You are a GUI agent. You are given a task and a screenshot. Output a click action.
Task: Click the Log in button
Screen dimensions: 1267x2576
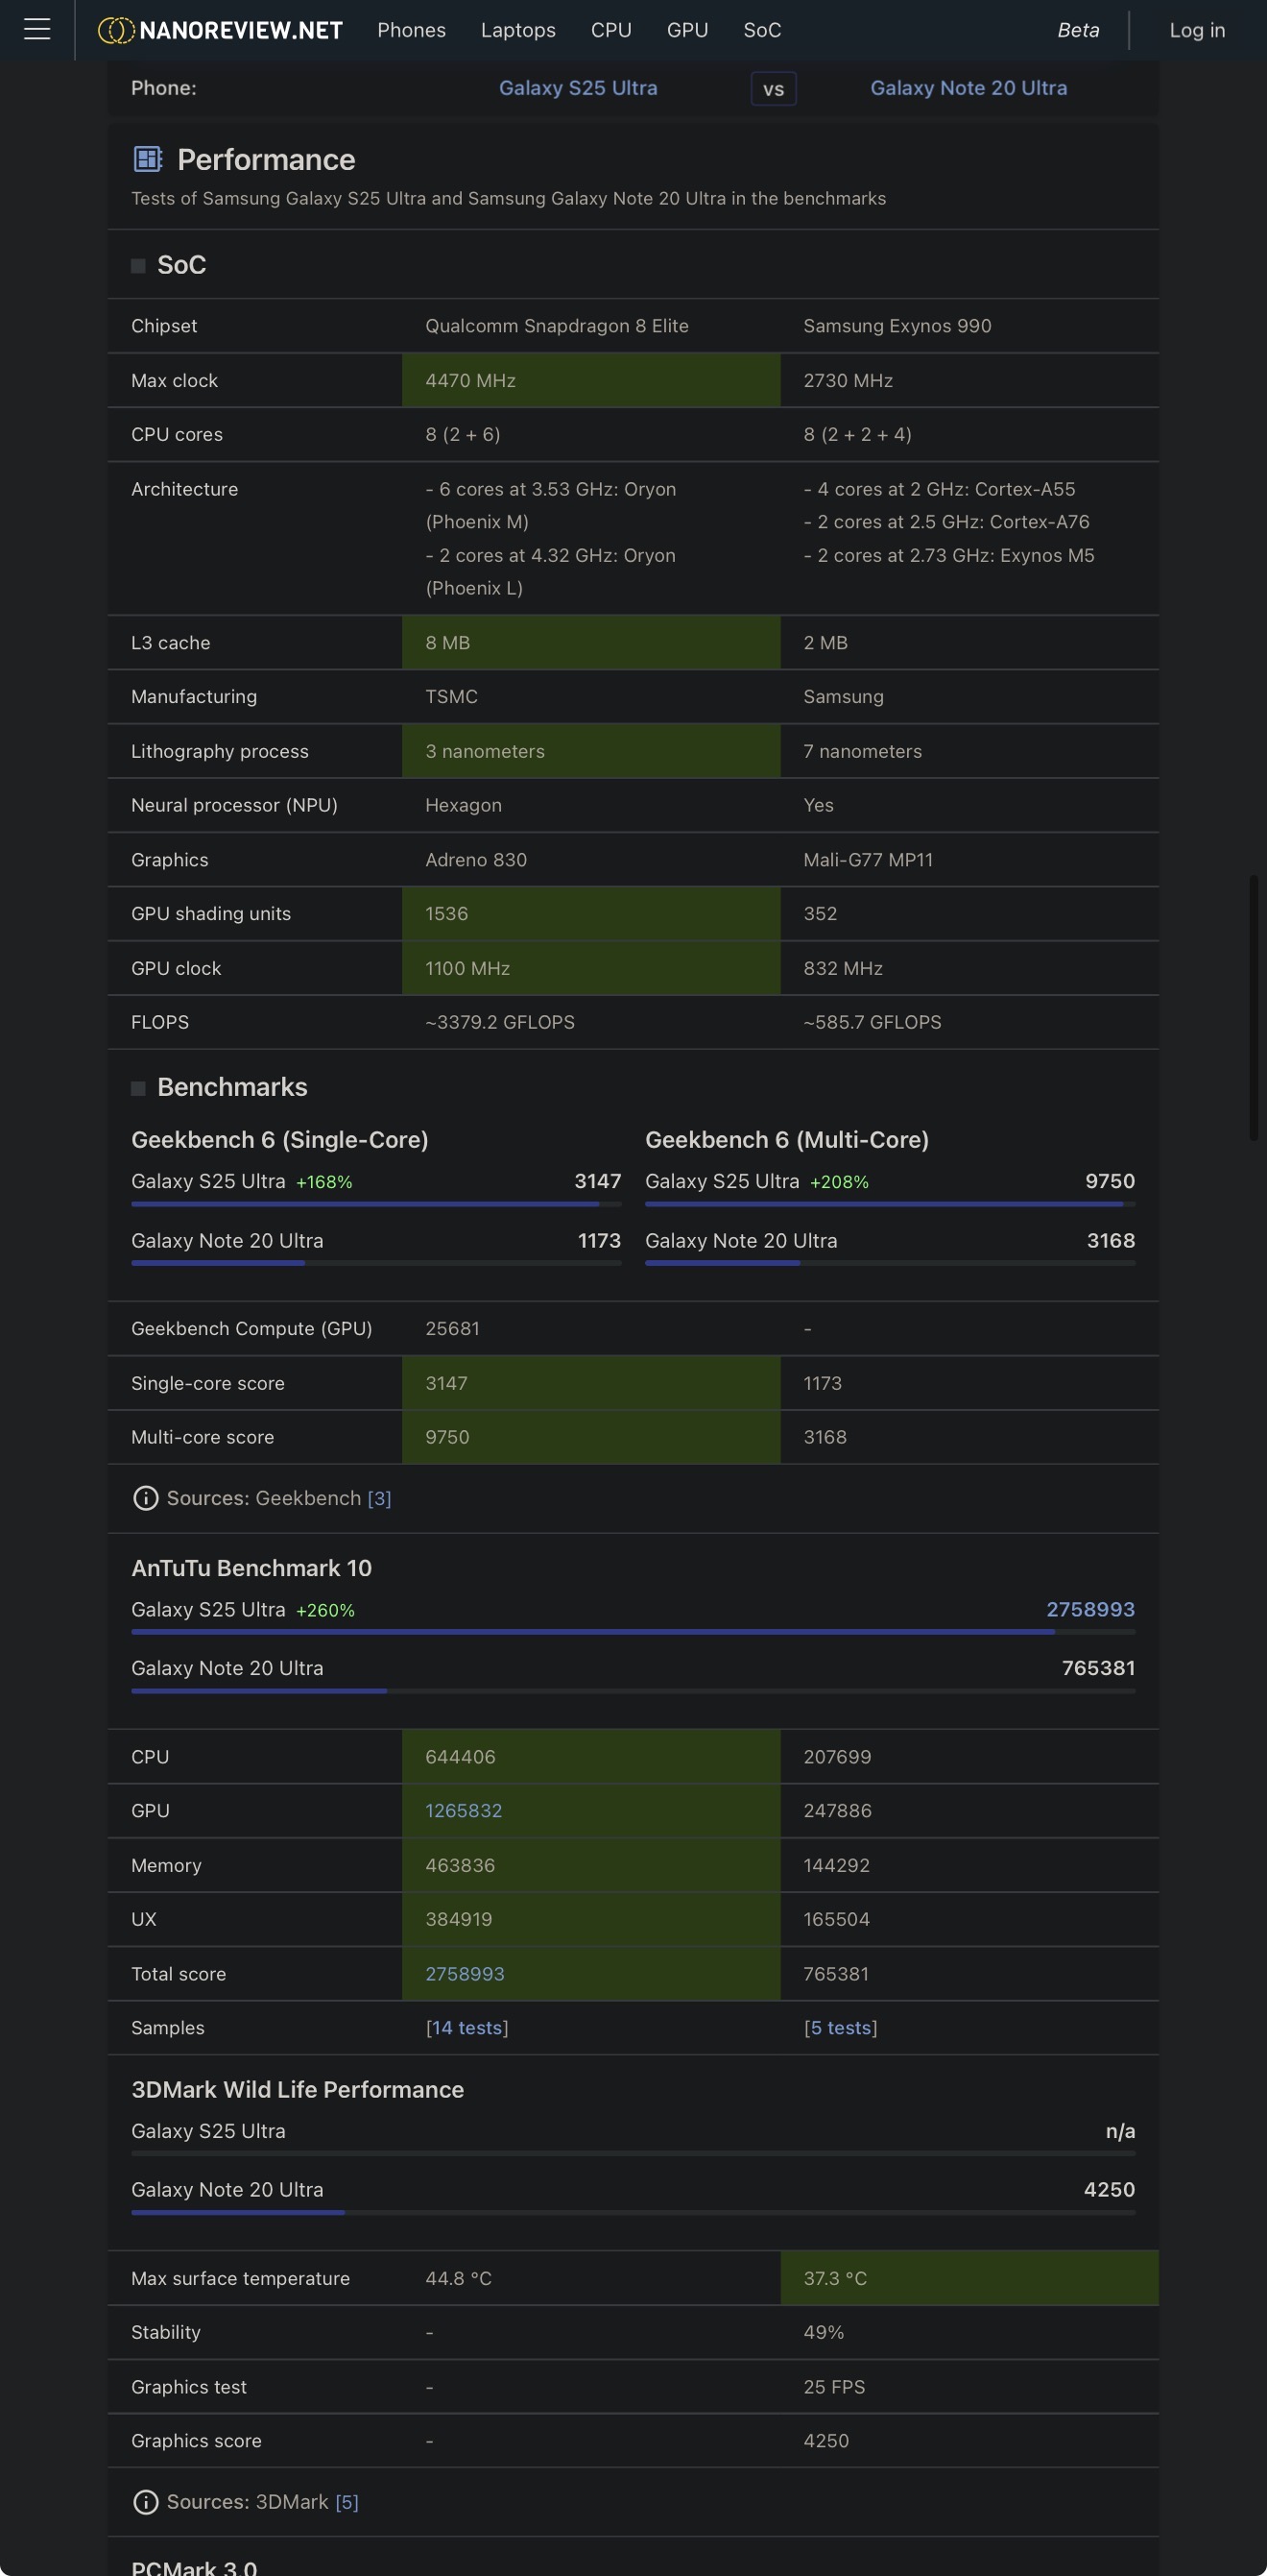tap(1196, 30)
